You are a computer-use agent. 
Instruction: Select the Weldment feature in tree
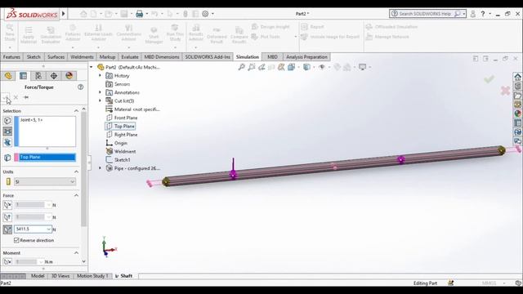coord(121,151)
